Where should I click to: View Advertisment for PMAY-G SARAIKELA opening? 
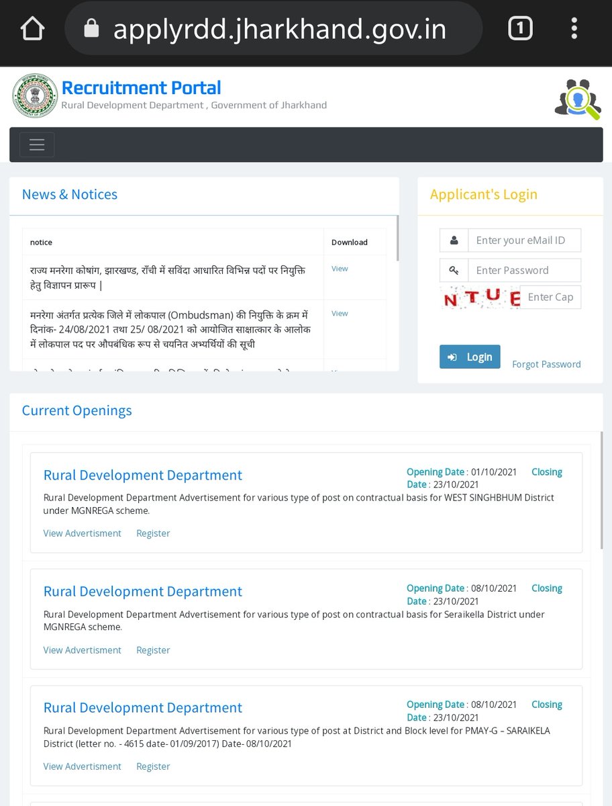82,766
